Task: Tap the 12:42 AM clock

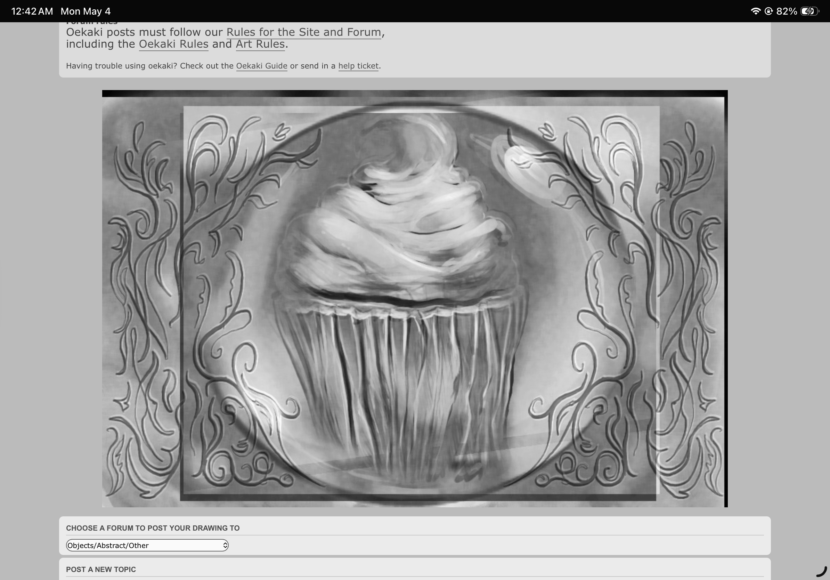Action: pyautogui.click(x=32, y=11)
